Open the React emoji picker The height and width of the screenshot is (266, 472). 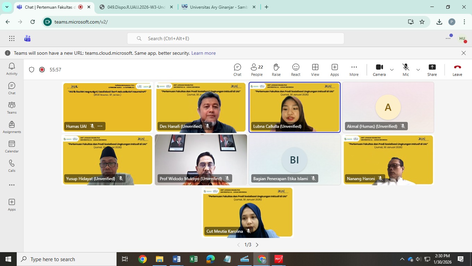(x=296, y=70)
